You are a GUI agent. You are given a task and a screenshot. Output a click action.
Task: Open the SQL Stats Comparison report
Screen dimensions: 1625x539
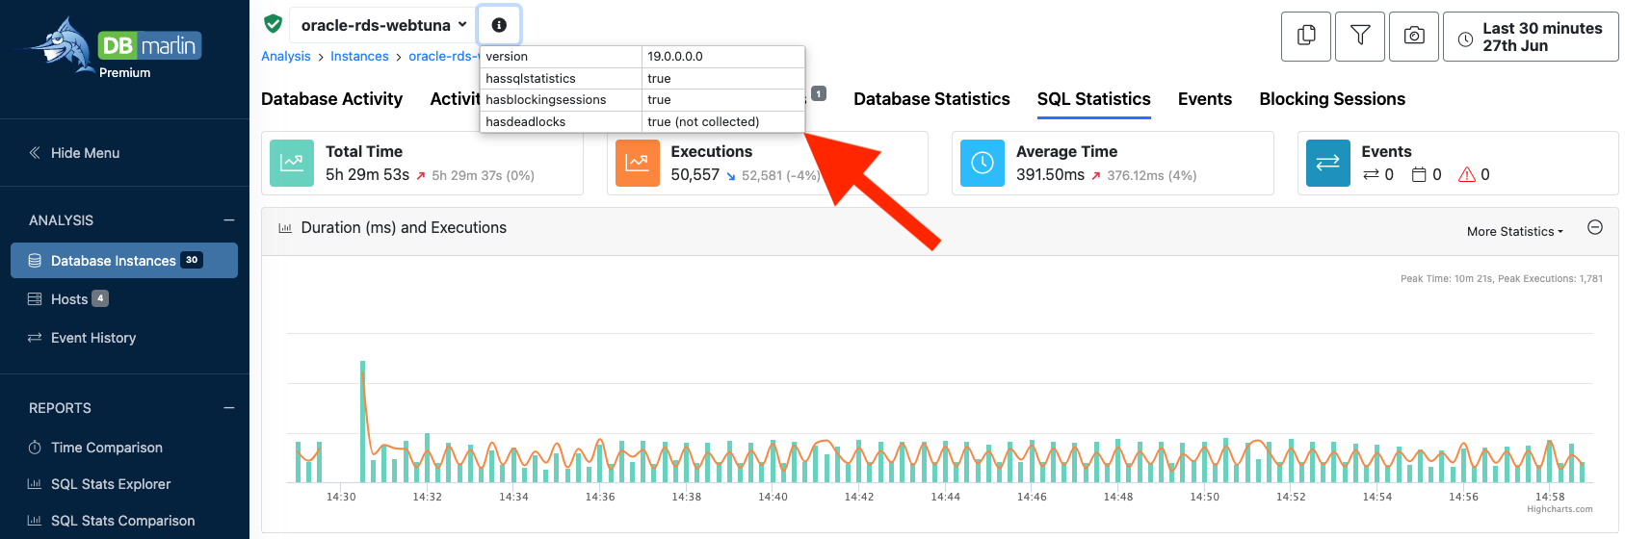(122, 521)
